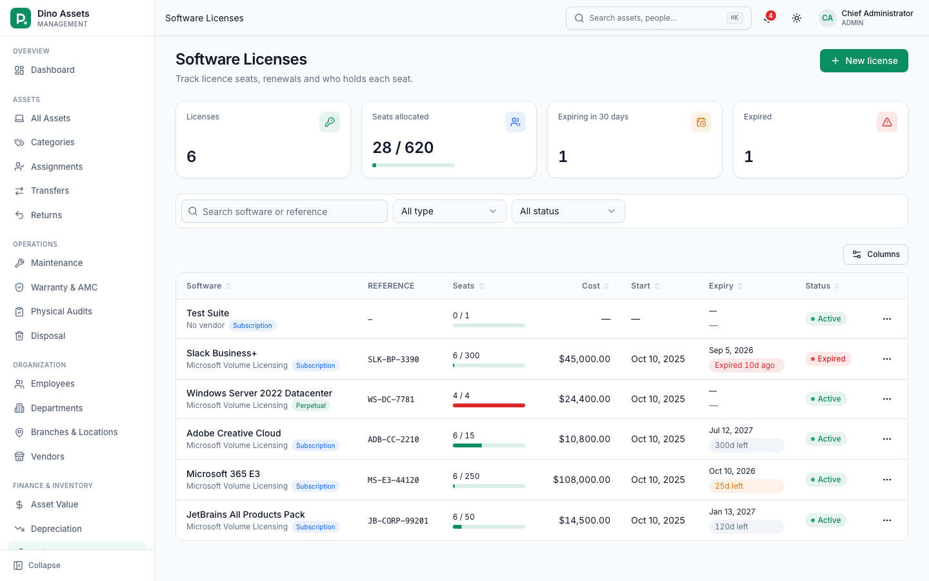Click the Adobe Creative Cloud seats bar
This screenshot has height=581, width=929.
(489, 445)
